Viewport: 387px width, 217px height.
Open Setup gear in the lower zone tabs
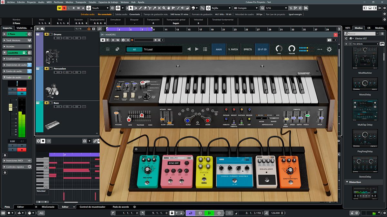(x=134, y=207)
